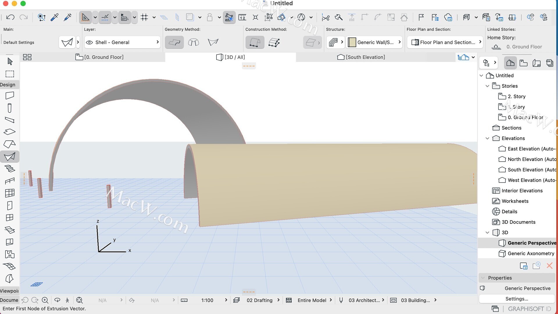Click the Find and Select icon
This screenshot has width=558, height=314.
[42, 17]
